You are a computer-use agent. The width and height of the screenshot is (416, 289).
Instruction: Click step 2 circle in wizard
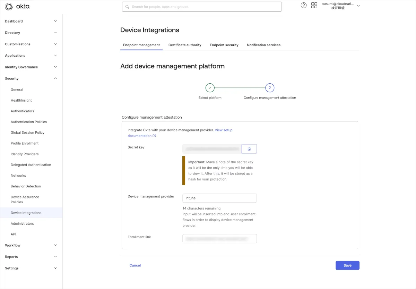pos(270,88)
